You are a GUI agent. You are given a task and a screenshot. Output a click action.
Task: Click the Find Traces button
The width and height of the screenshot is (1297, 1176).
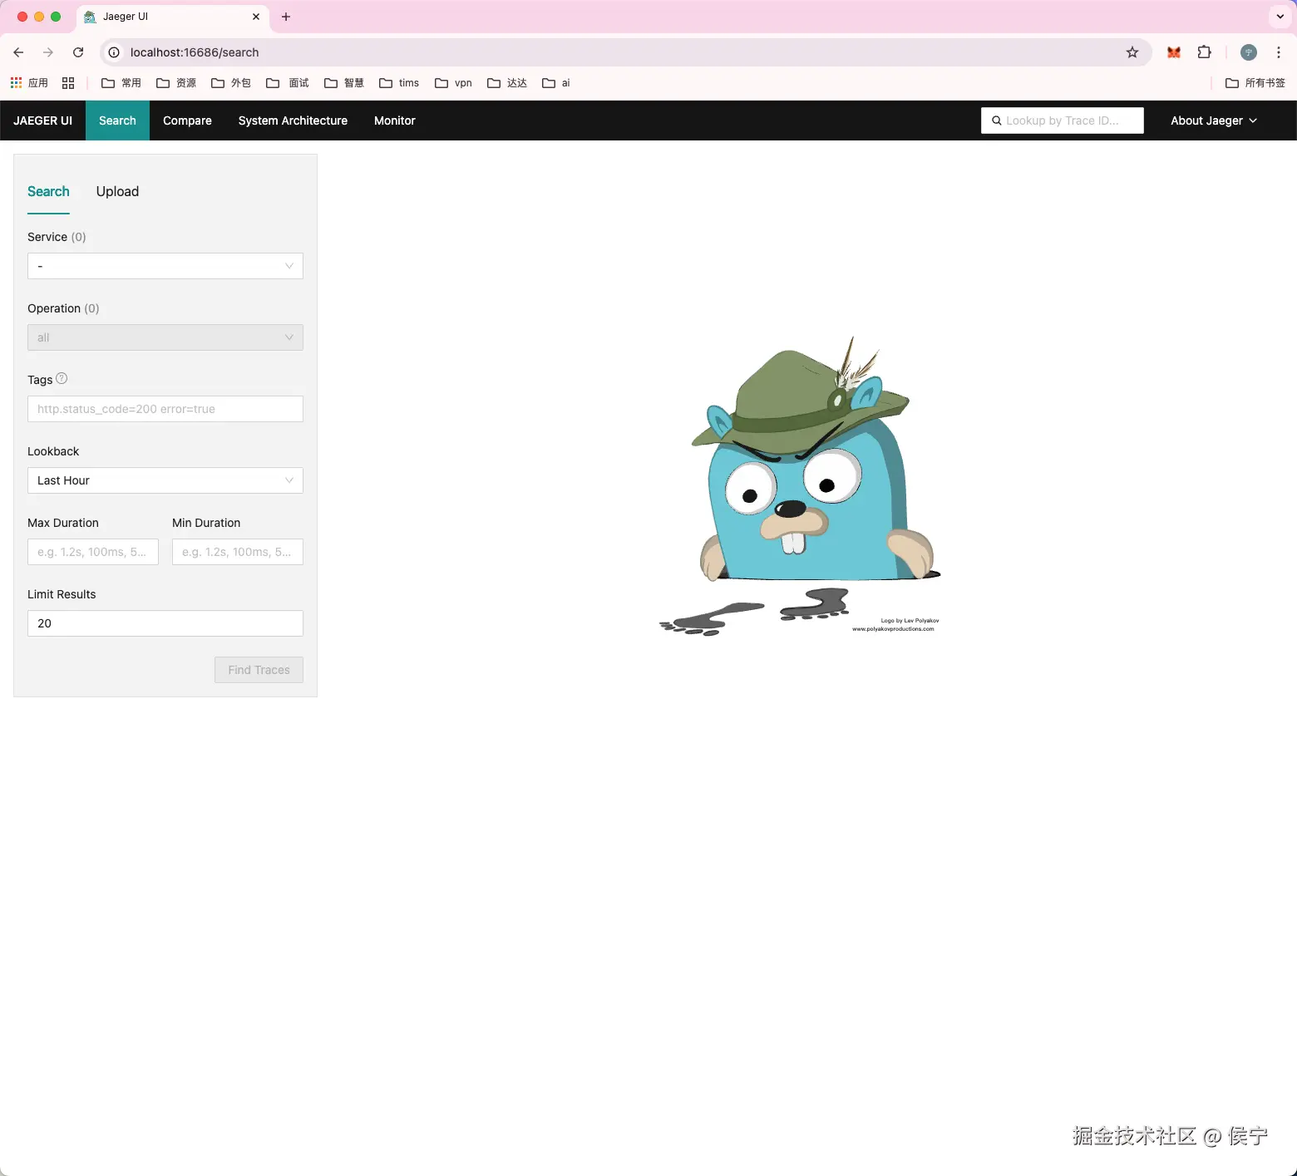point(259,670)
